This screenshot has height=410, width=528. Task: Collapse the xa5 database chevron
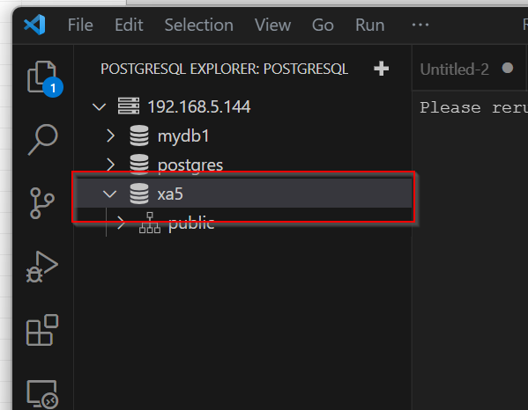tap(110, 194)
